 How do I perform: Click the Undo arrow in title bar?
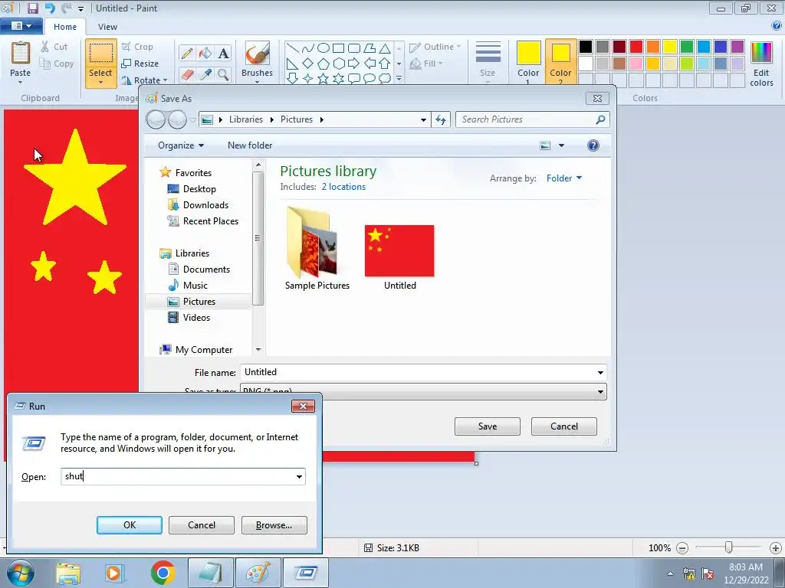(50, 8)
